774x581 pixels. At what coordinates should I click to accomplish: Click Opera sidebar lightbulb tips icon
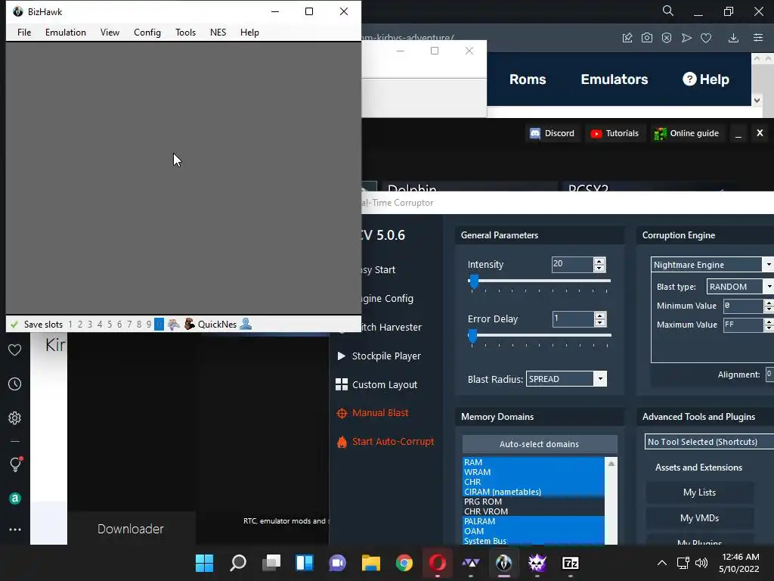[15, 464]
